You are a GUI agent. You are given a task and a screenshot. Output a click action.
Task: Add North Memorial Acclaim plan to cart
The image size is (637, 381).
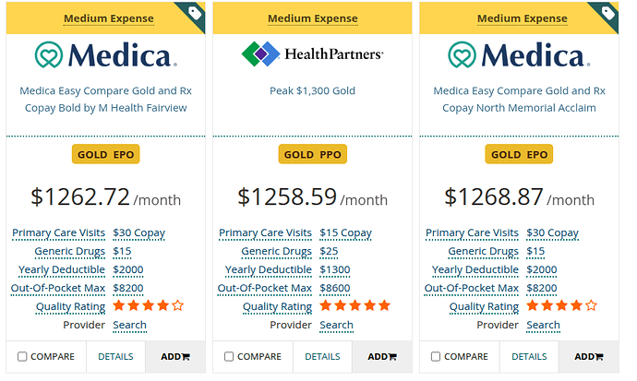(x=586, y=356)
